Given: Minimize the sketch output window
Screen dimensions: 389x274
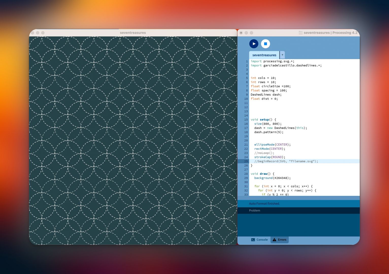Looking at the screenshot, I should (x=38, y=33).
